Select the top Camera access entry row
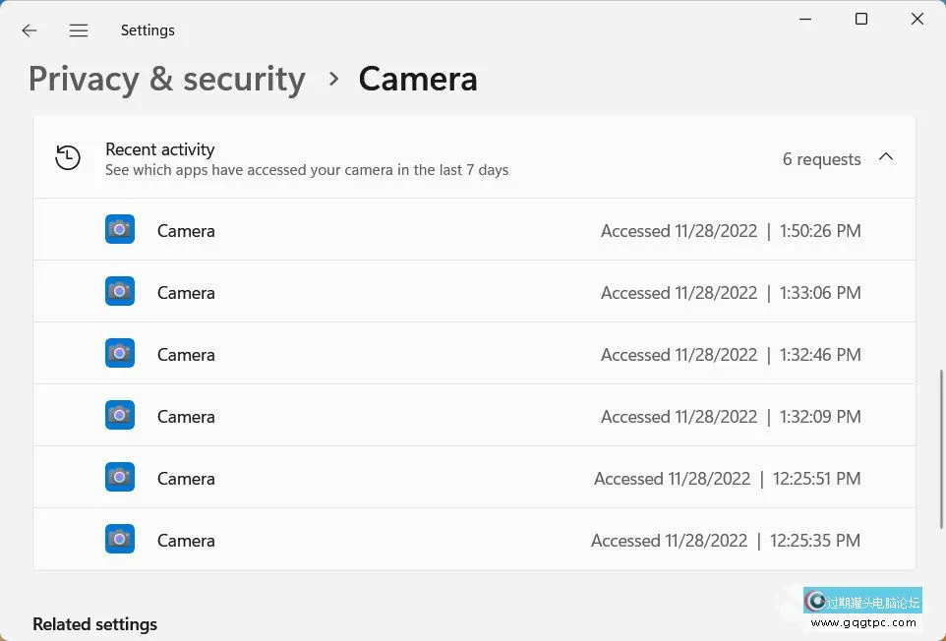946x641 pixels. point(472,229)
